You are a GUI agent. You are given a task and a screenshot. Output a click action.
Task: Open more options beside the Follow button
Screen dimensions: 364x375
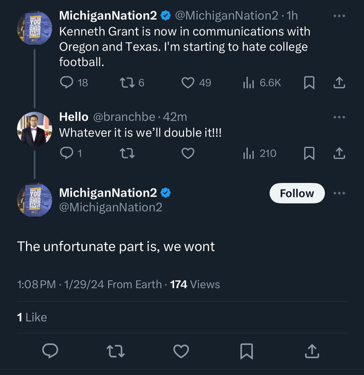pos(339,193)
